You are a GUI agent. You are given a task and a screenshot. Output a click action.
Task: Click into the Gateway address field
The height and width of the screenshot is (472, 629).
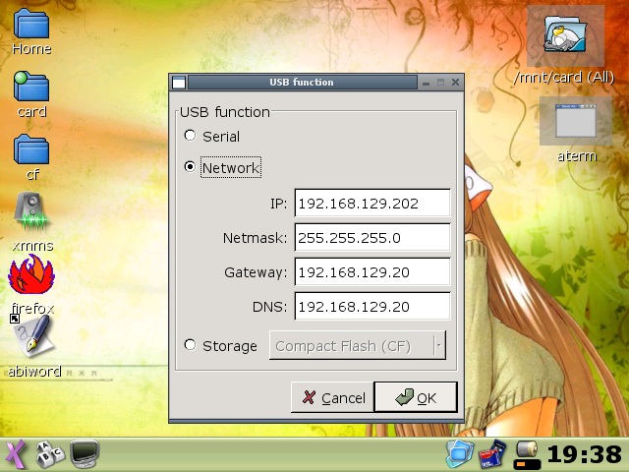tap(372, 272)
